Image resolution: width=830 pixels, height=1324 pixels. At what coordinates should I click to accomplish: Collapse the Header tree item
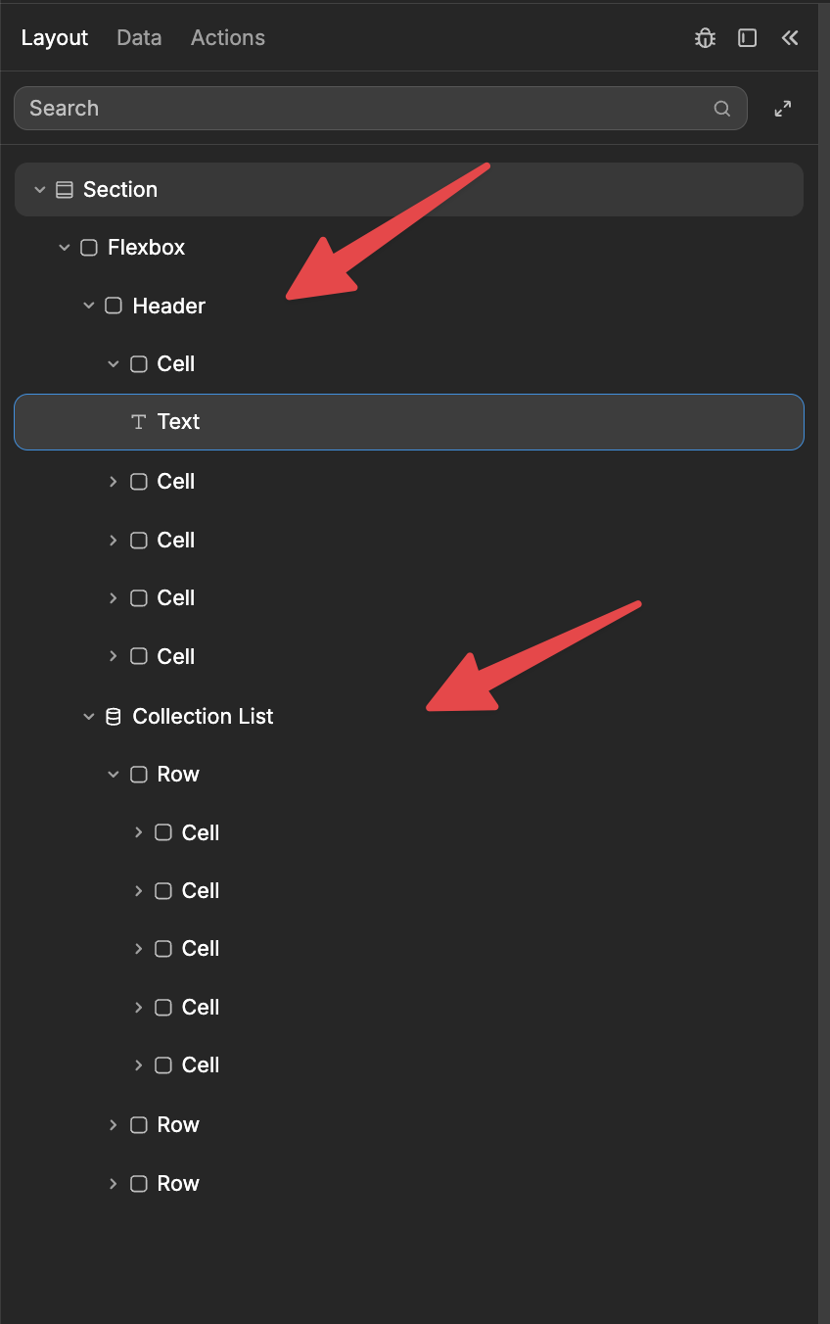89,306
